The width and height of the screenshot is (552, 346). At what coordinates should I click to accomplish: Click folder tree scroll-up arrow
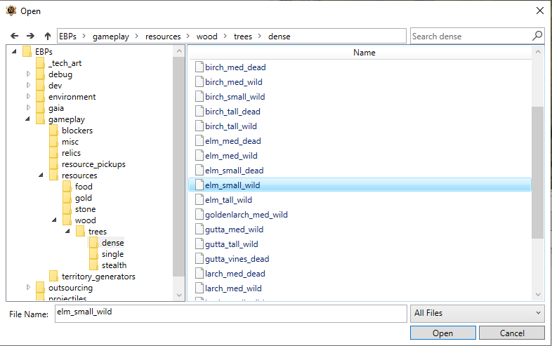tap(179, 51)
